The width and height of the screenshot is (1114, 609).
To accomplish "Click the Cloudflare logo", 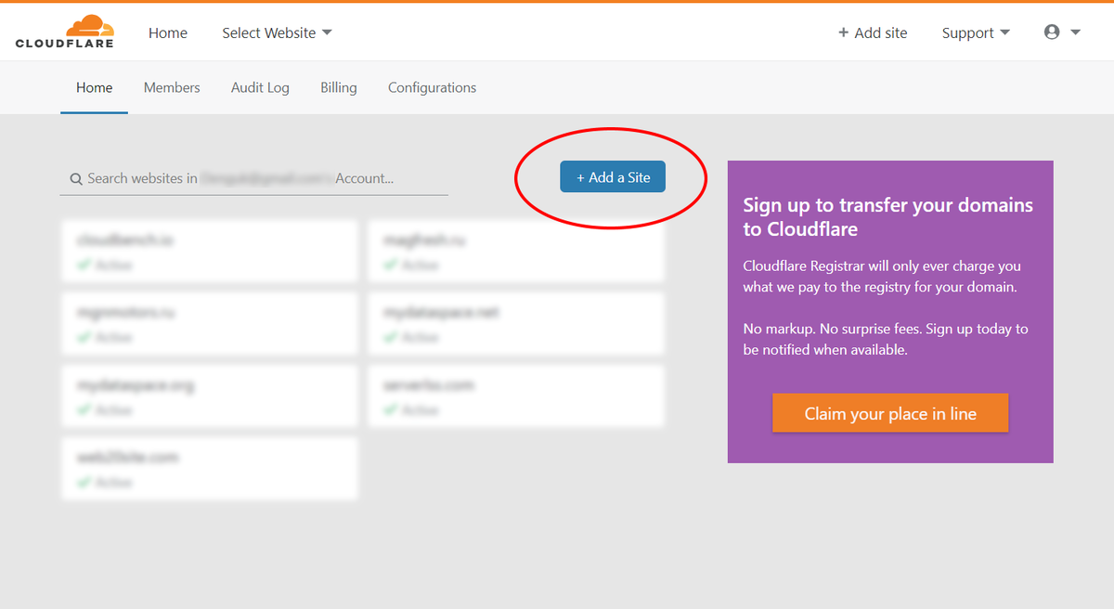I will [65, 32].
